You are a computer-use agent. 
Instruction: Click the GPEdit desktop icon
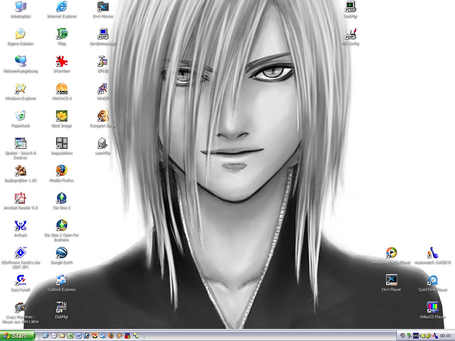click(103, 64)
